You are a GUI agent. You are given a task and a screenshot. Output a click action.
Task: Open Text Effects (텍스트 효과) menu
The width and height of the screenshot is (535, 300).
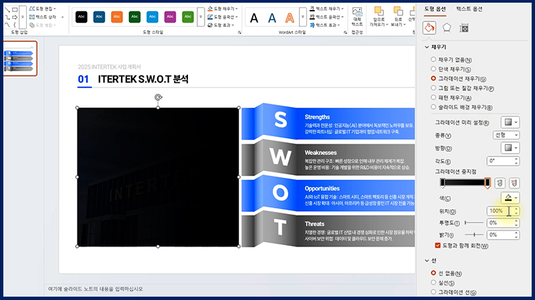[324, 25]
